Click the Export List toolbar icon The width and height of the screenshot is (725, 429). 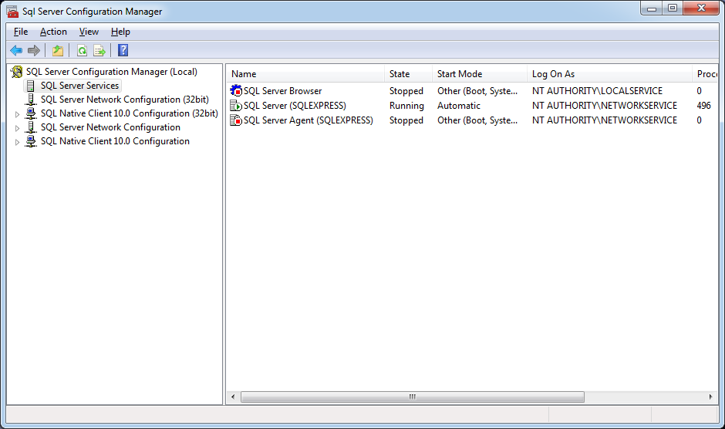coord(99,50)
